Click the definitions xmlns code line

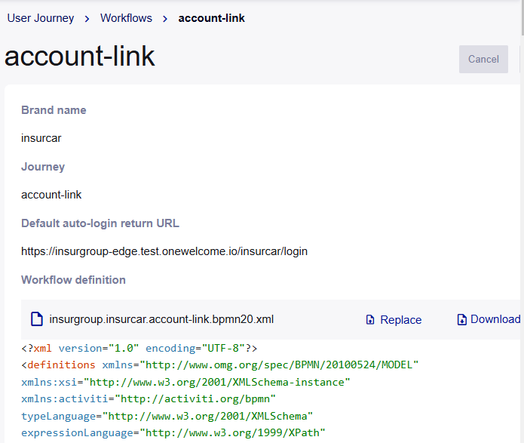click(x=220, y=365)
